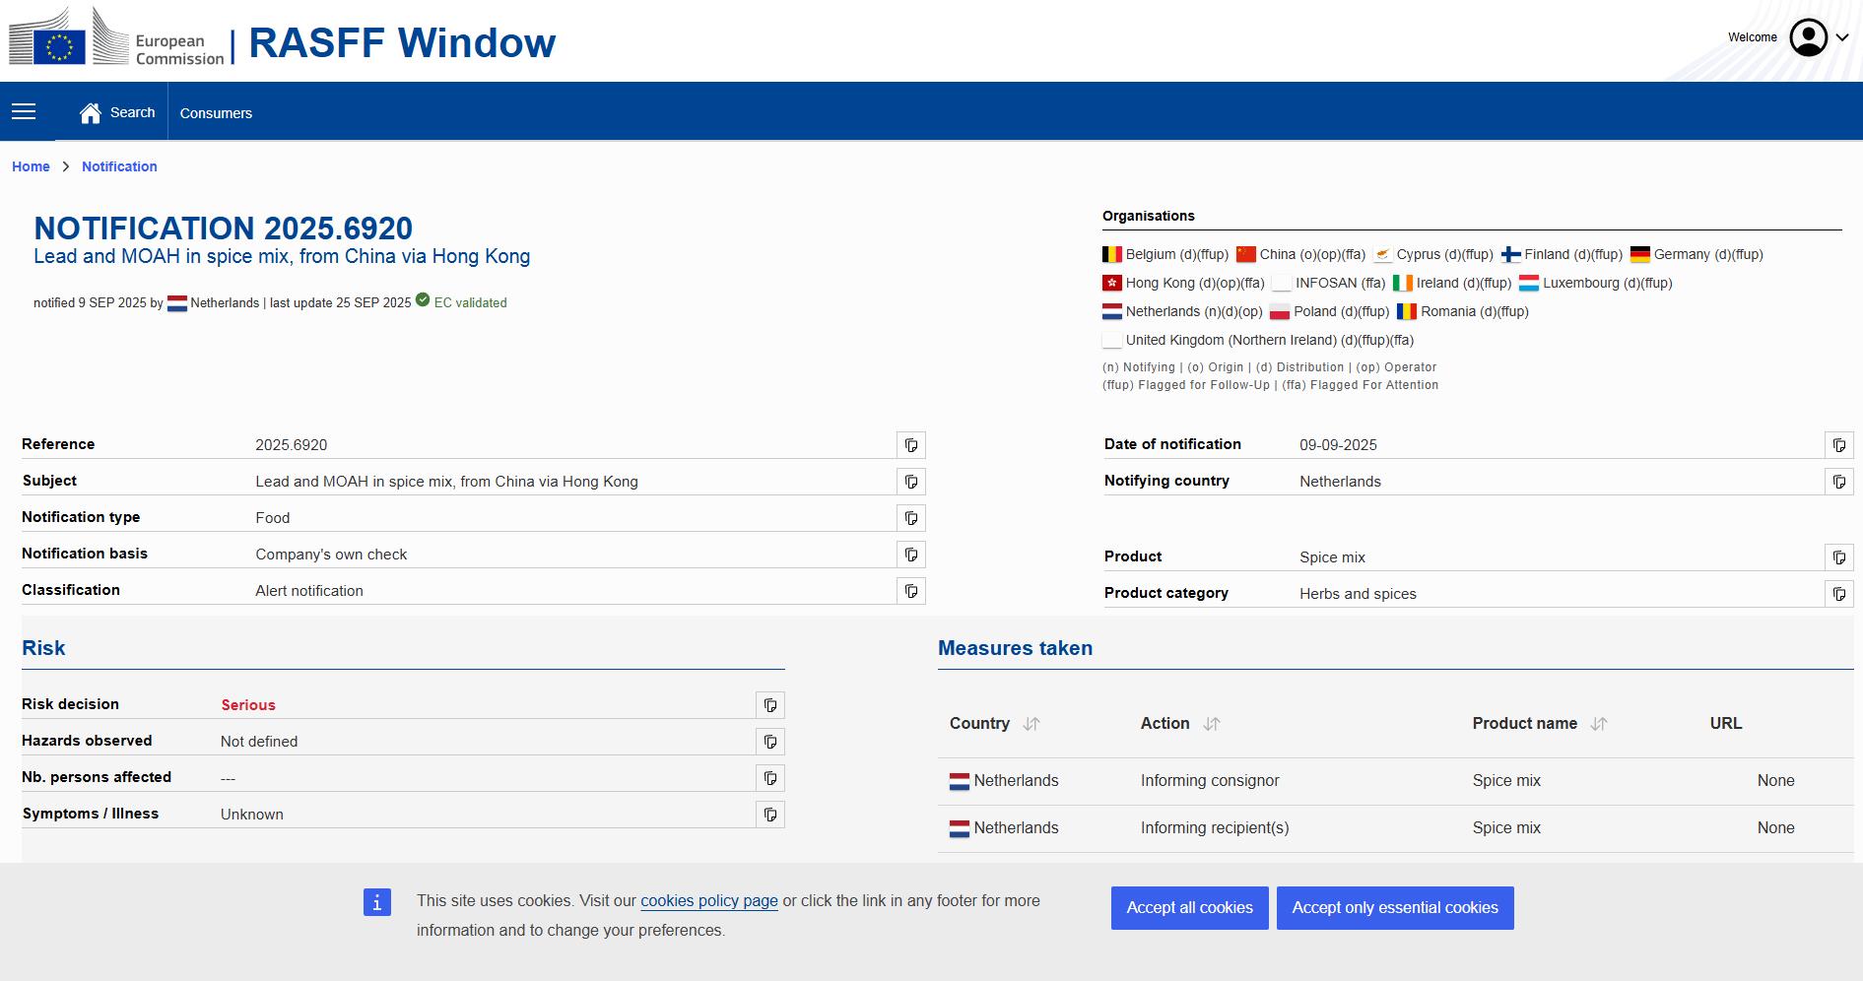
Task: Expand the Welcome user dropdown arrow
Action: [1842, 38]
